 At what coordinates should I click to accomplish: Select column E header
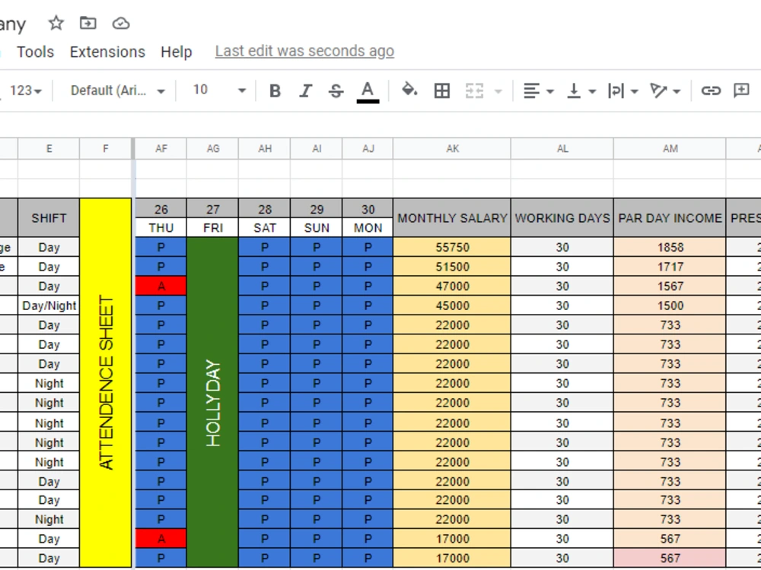tap(49, 149)
